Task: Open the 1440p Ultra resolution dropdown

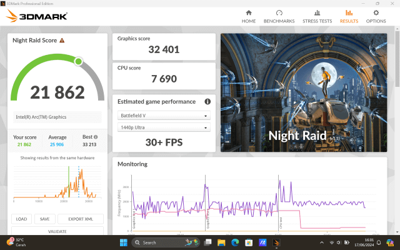Action: coord(164,127)
